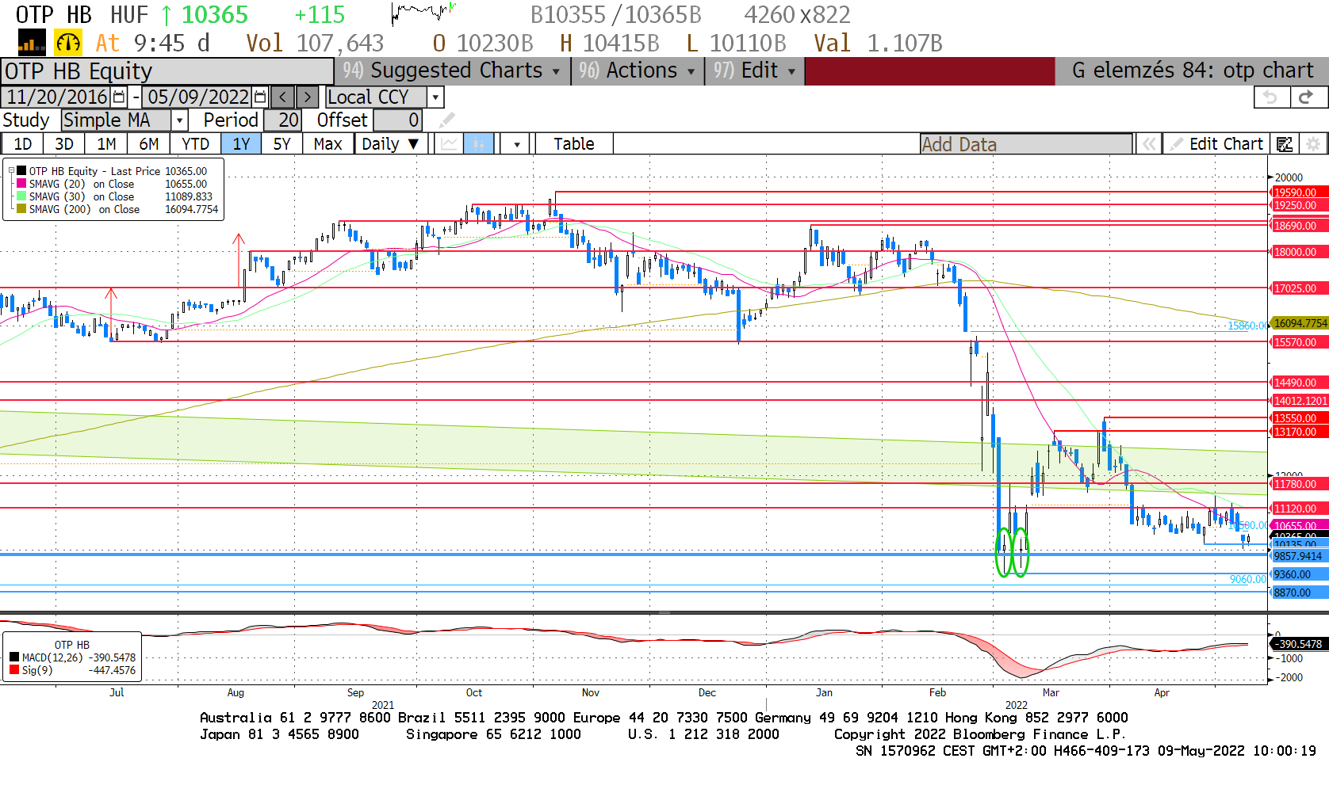Click the pencil icon beside Offset field
This screenshot has height=785, width=1329.
(x=447, y=120)
